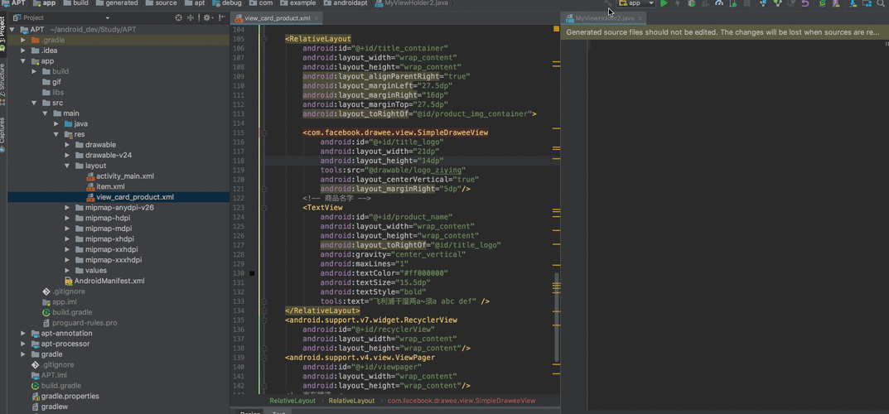Select AndroidManifest.xml in the project tree
The image size is (889, 414).
[x=109, y=281]
